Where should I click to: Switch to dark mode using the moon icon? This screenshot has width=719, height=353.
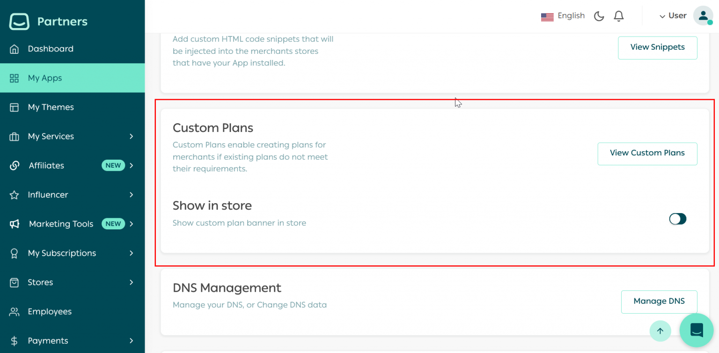599,15
